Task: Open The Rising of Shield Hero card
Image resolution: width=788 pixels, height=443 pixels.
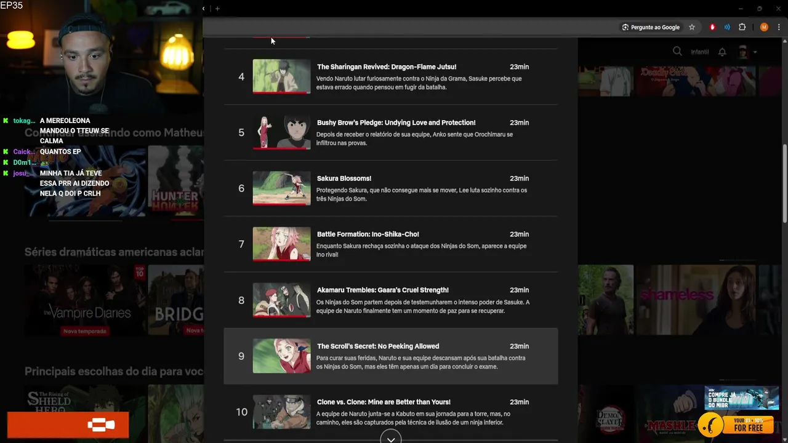Action: [x=85, y=413]
